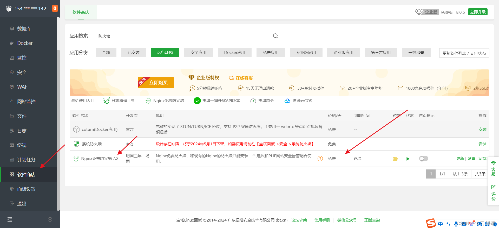Open the 宝塔跑分 shortcut
The image size is (499, 228).
(x=262, y=101)
